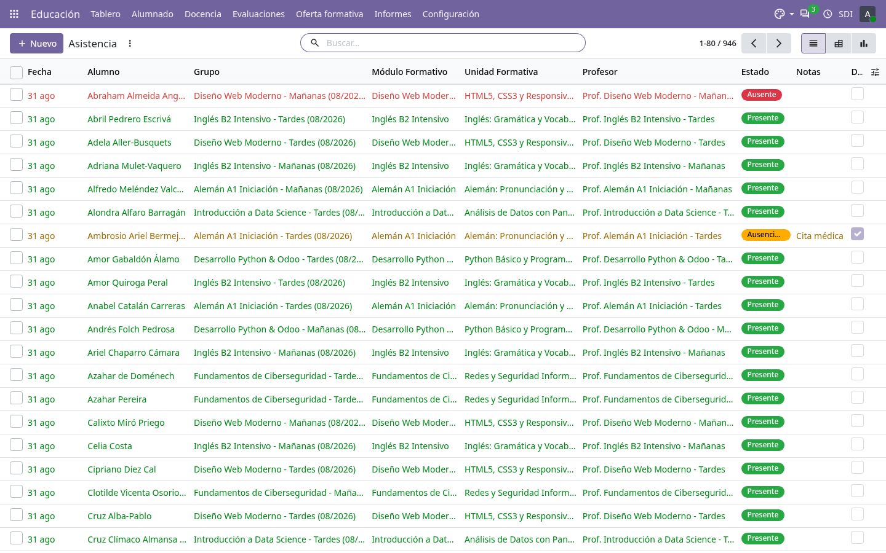Screen dimensions: 886x553
Task: Click the 1-80 / 946 pager counter
Action: 718,44
